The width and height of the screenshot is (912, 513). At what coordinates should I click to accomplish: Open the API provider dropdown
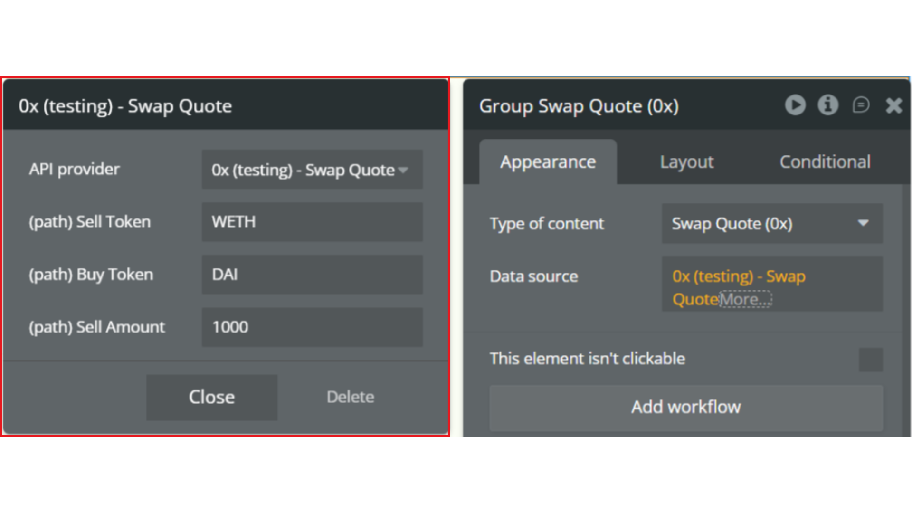[x=312, y=170]
